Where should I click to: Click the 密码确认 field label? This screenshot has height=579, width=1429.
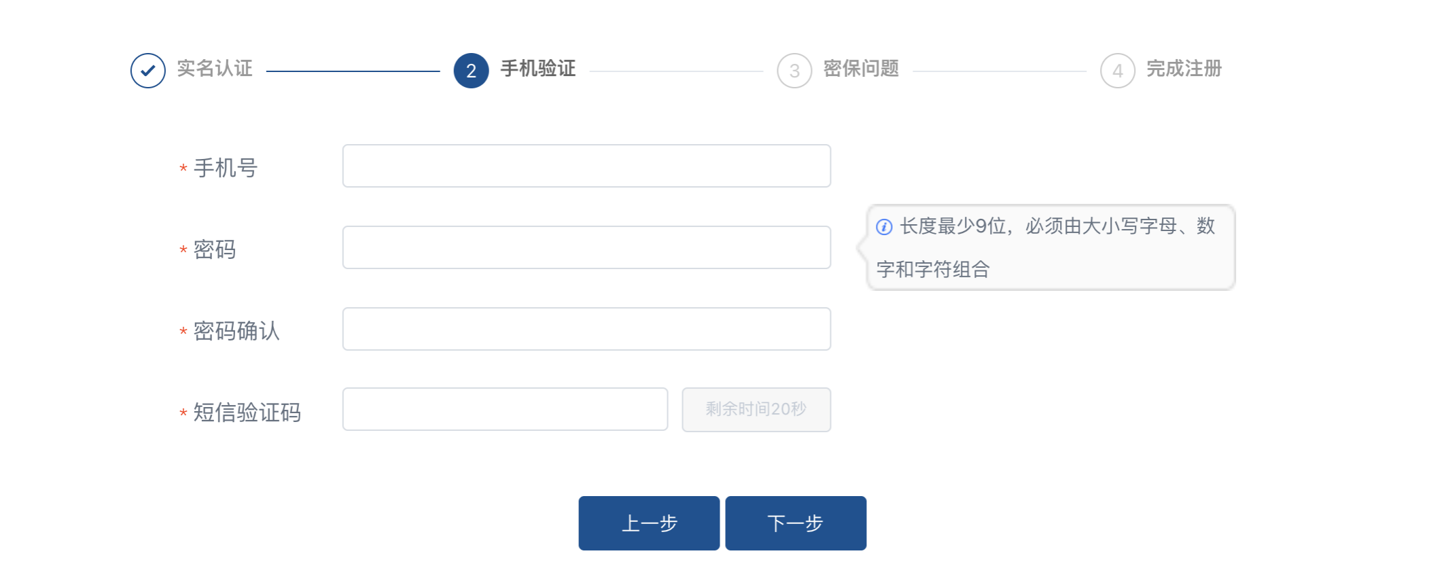(x=236, y=331)
